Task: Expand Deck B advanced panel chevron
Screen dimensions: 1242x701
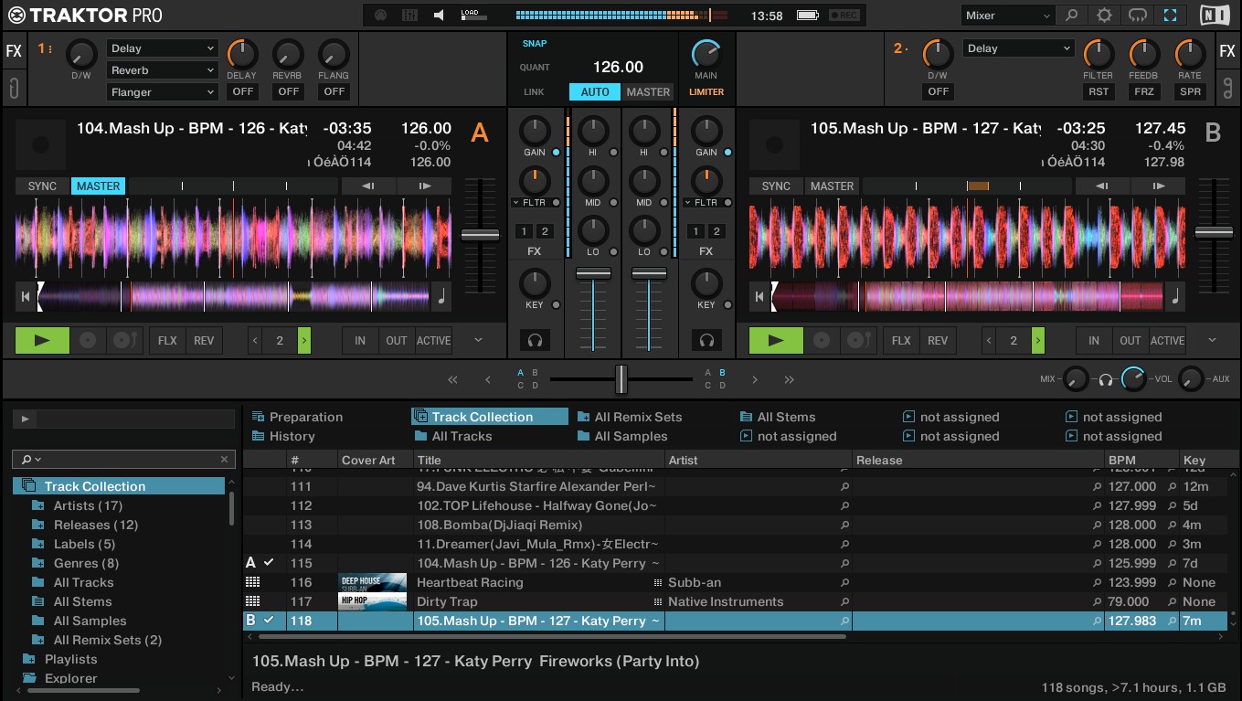Action: point(1212,340)
